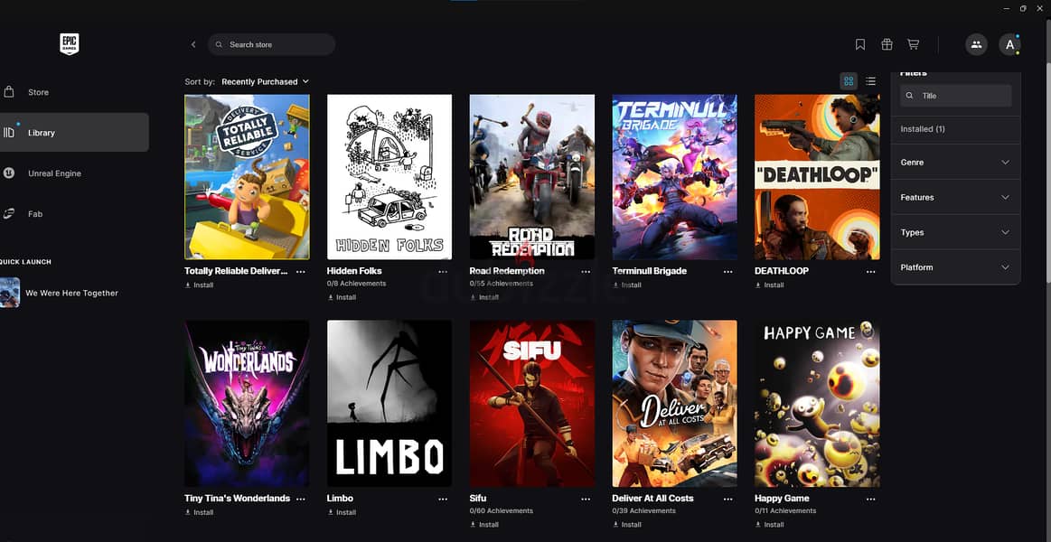Open Road Redemption cover art
The width and height of the screenshot is (1051, 542).
[532, 177]
